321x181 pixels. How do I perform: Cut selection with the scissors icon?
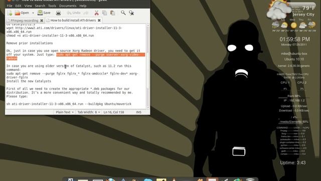tap(96, 13)
